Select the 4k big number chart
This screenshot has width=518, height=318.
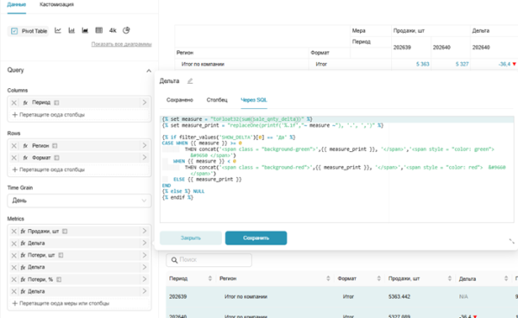point(112,30)
